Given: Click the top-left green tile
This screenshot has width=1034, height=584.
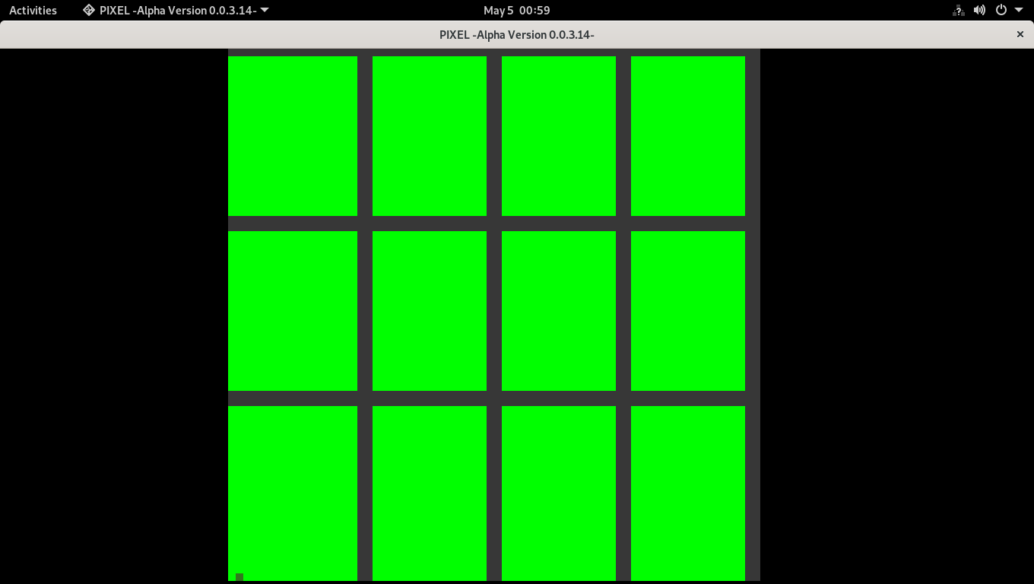Looking at the screenshot, I should (293, 136).
